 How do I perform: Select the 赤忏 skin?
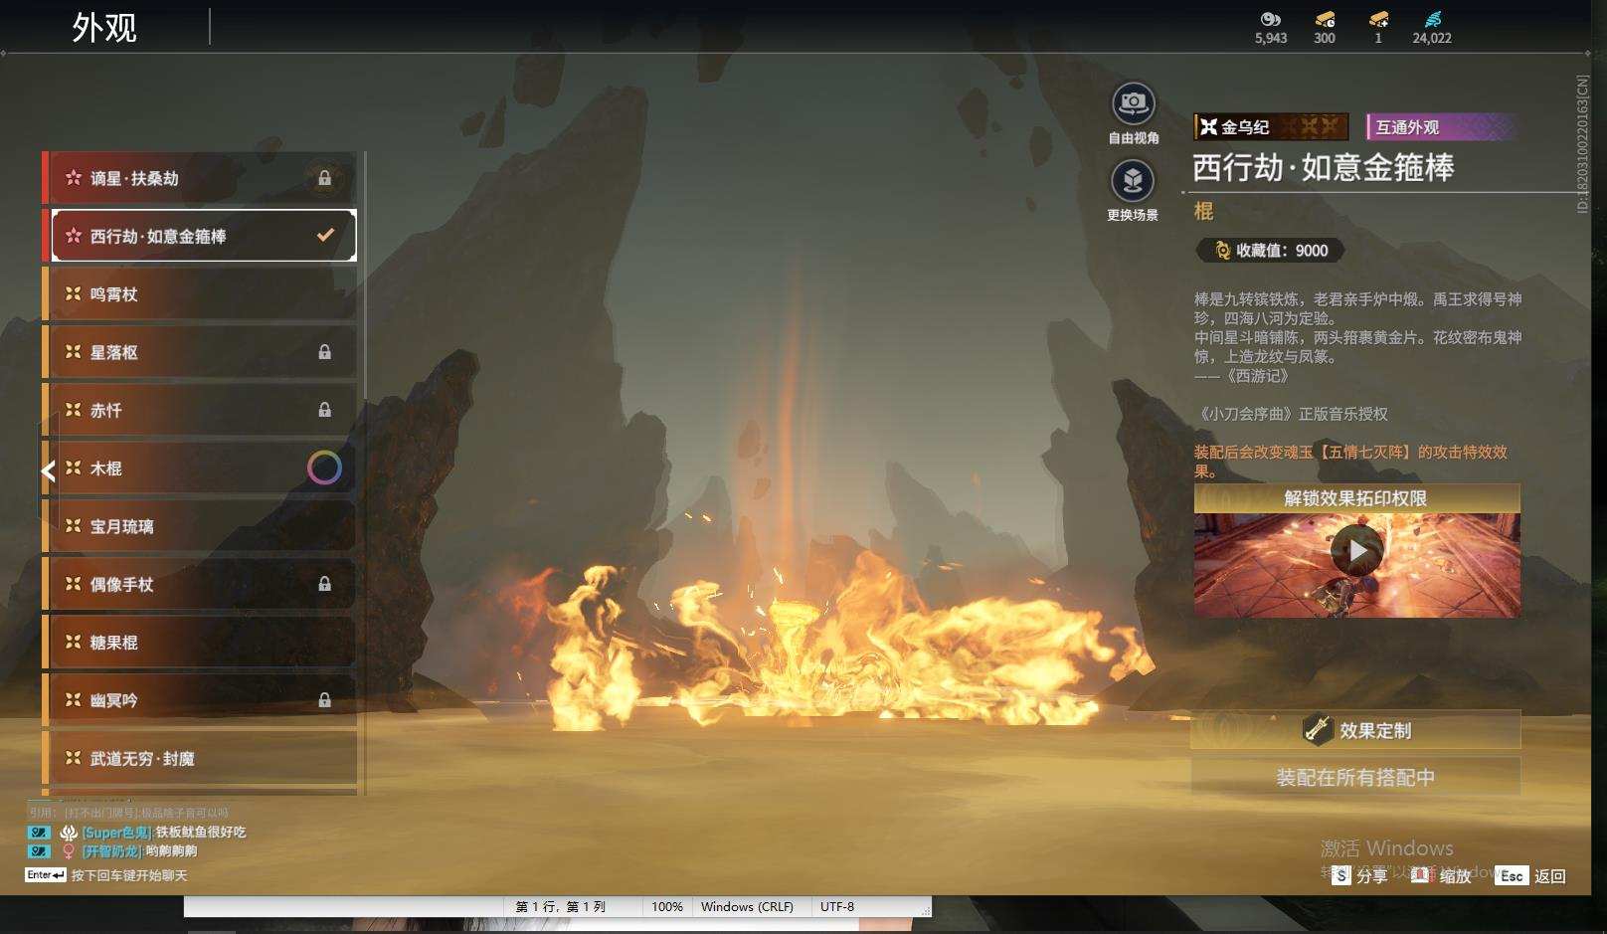(x=199, y=410)
